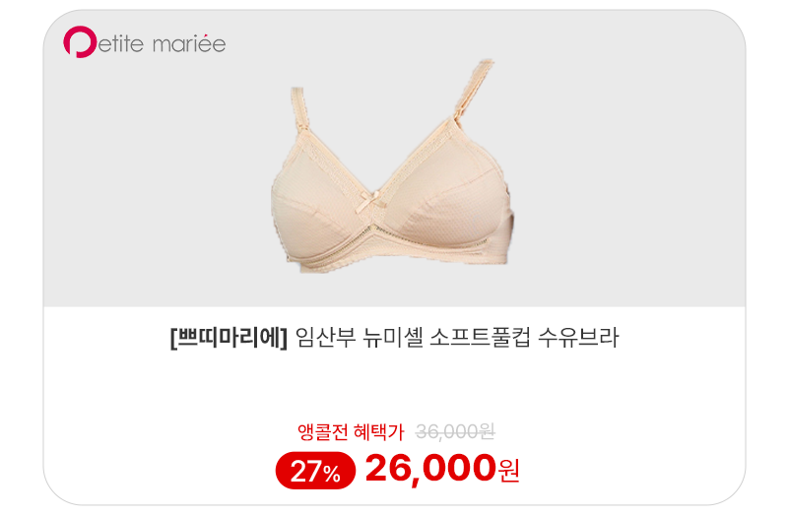Image resolution: width=788 pixels, height=516 pixels.
Task: Click the small ribbon bow on the bra
Action: click(x=371, y=201)
